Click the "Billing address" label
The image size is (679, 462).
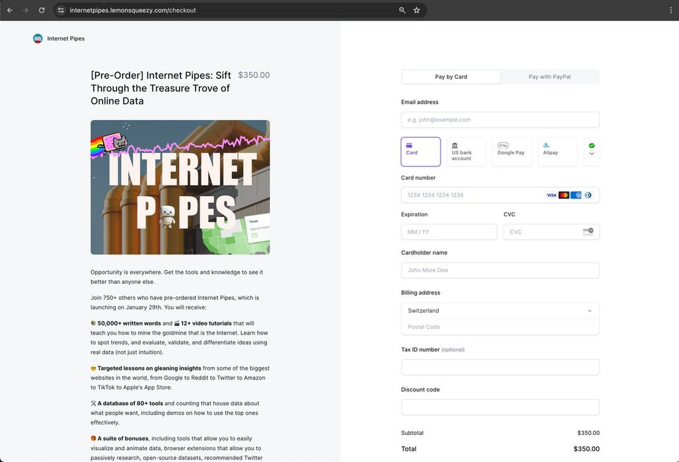(x=421, y=293)
